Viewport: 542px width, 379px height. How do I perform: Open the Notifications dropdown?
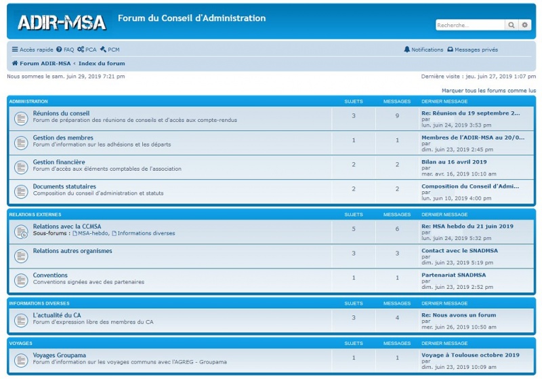(x=423, y=49)
